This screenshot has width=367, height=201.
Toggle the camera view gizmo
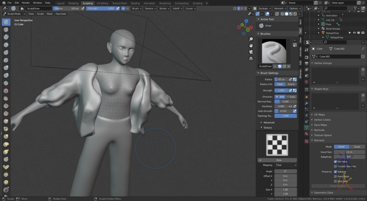click(x=251, y=52)
